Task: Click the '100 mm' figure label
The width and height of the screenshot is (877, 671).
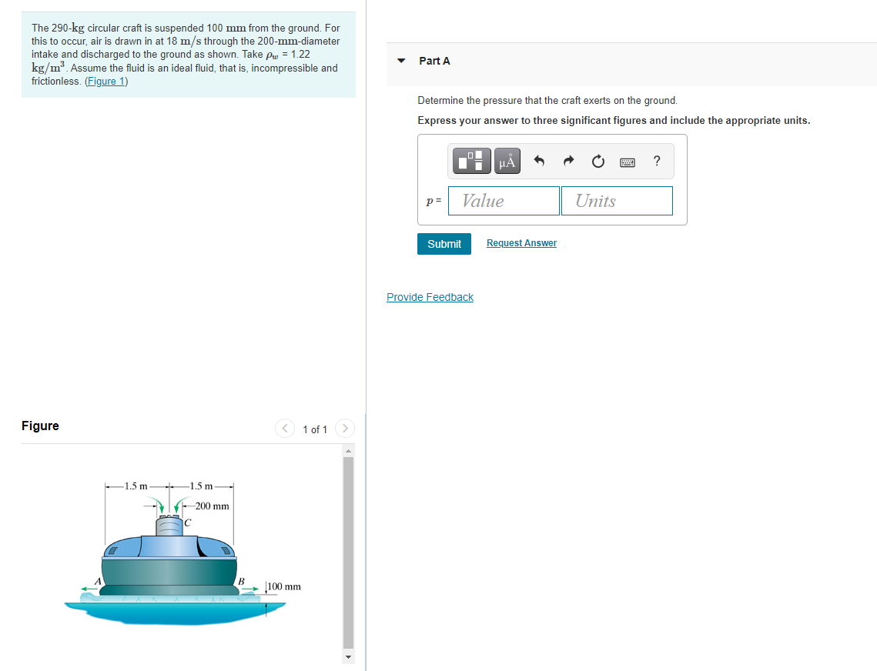Action: pos(284,586)
